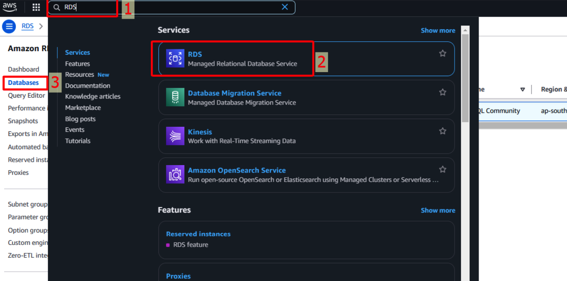
Task: Open the Kinesis service result
Action: pos(306,136)
